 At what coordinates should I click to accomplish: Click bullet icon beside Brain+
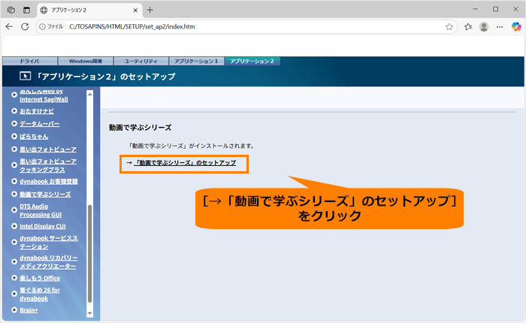[x=14, y=310]
